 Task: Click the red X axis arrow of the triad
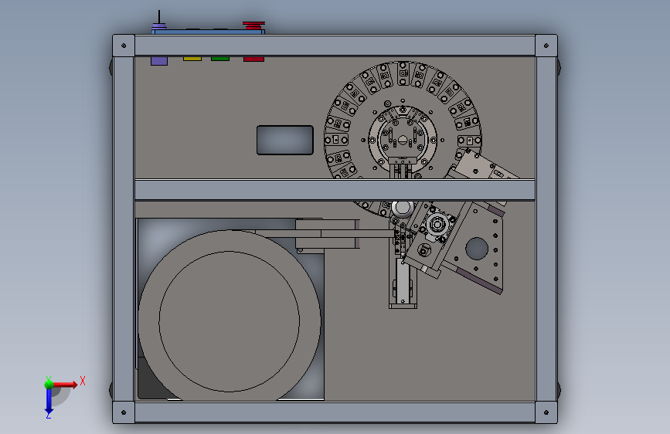66,385
